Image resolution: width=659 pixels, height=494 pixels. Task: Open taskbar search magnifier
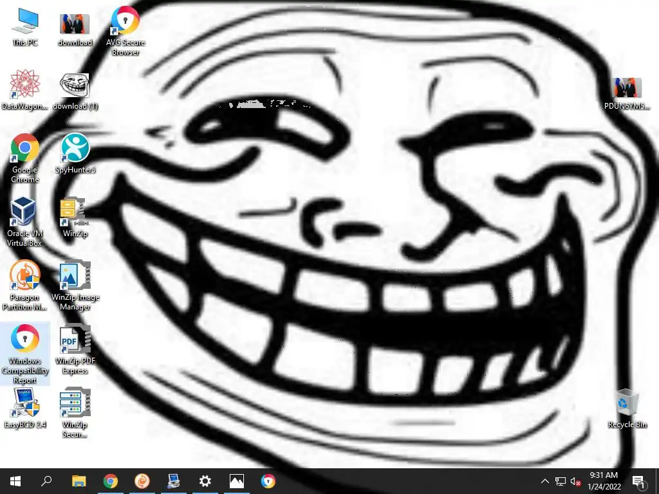(46, 481)
